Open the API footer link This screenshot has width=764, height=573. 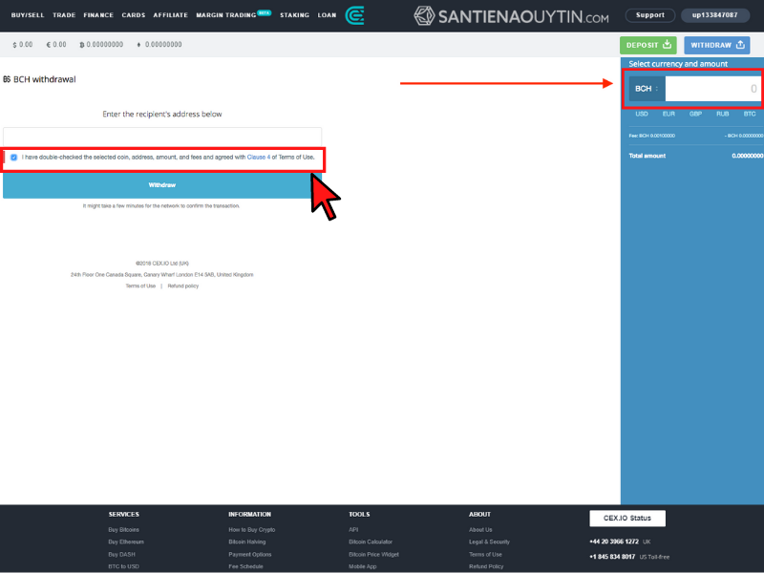point(353,530)
